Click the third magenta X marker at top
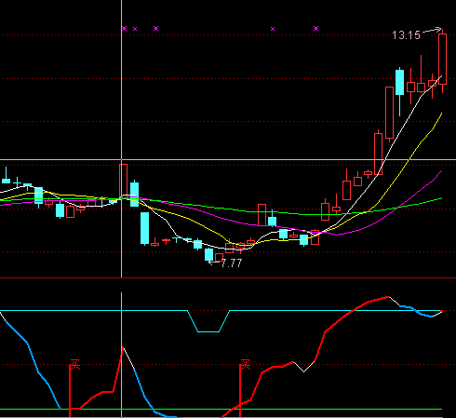 pyautogui.click(x=156, y=29)
